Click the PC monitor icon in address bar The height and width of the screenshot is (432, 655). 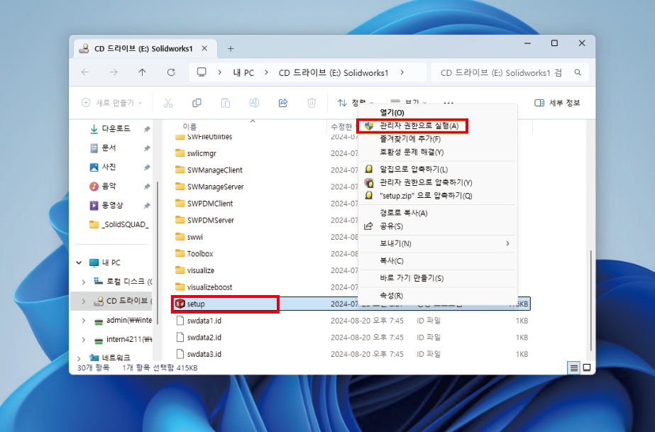tap(202, 72)
